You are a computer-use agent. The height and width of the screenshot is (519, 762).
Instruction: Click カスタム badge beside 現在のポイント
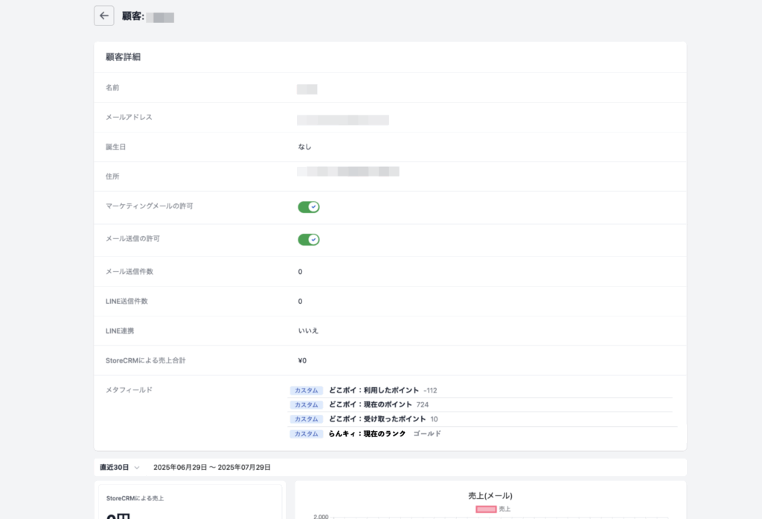tap(306, 404)
